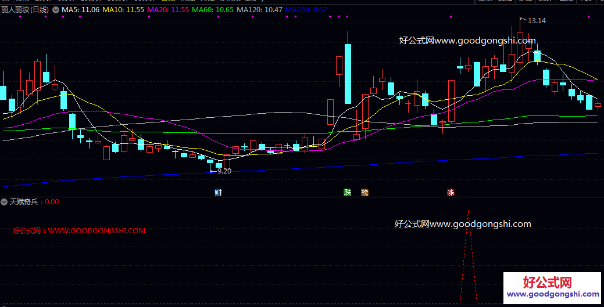The width and height of the screenshot is (604, 307).
Task: Click the 天赋奇兵 indicator name label
Action: pos(24,201)
